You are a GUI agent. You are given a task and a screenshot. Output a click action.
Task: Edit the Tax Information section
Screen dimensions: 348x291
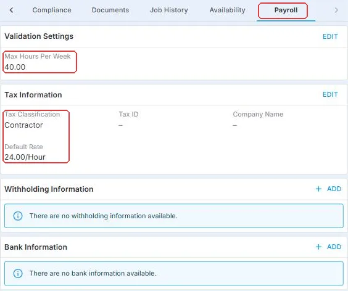coord(330,94)
